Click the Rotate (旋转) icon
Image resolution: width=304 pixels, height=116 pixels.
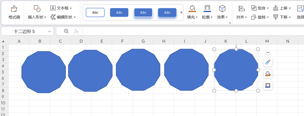(x=254, y=17)
